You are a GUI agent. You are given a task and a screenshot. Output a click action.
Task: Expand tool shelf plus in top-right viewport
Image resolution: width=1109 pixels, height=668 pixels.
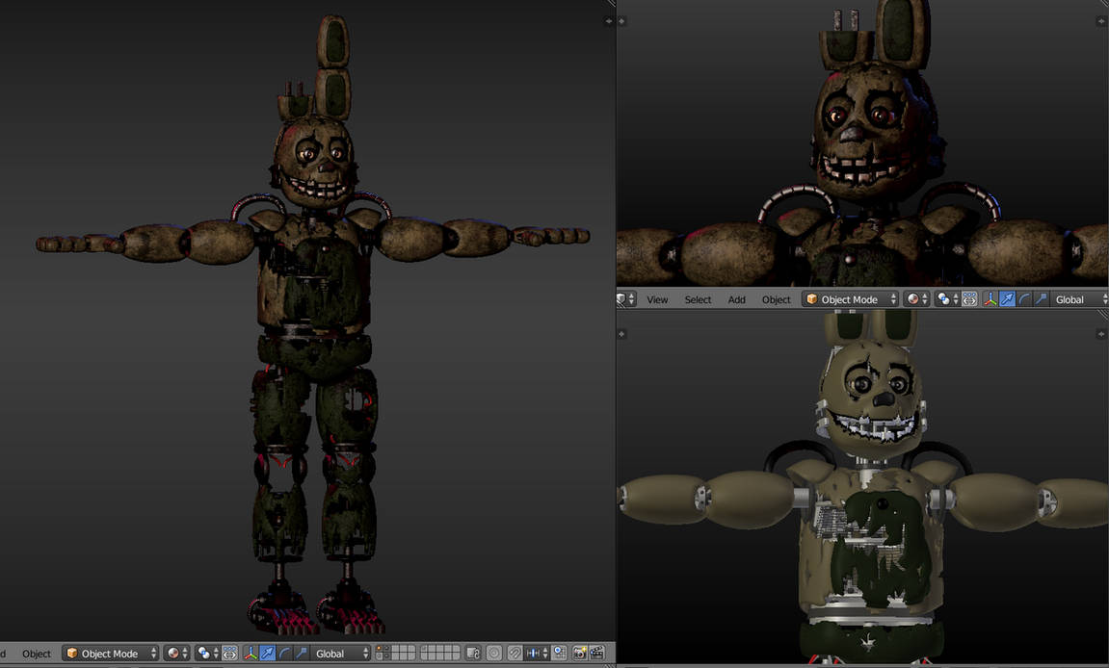click(622, 21)
